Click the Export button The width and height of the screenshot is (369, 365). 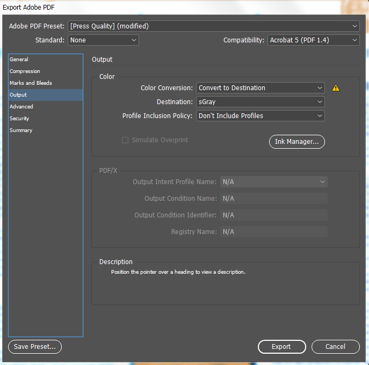coord(281,347)
